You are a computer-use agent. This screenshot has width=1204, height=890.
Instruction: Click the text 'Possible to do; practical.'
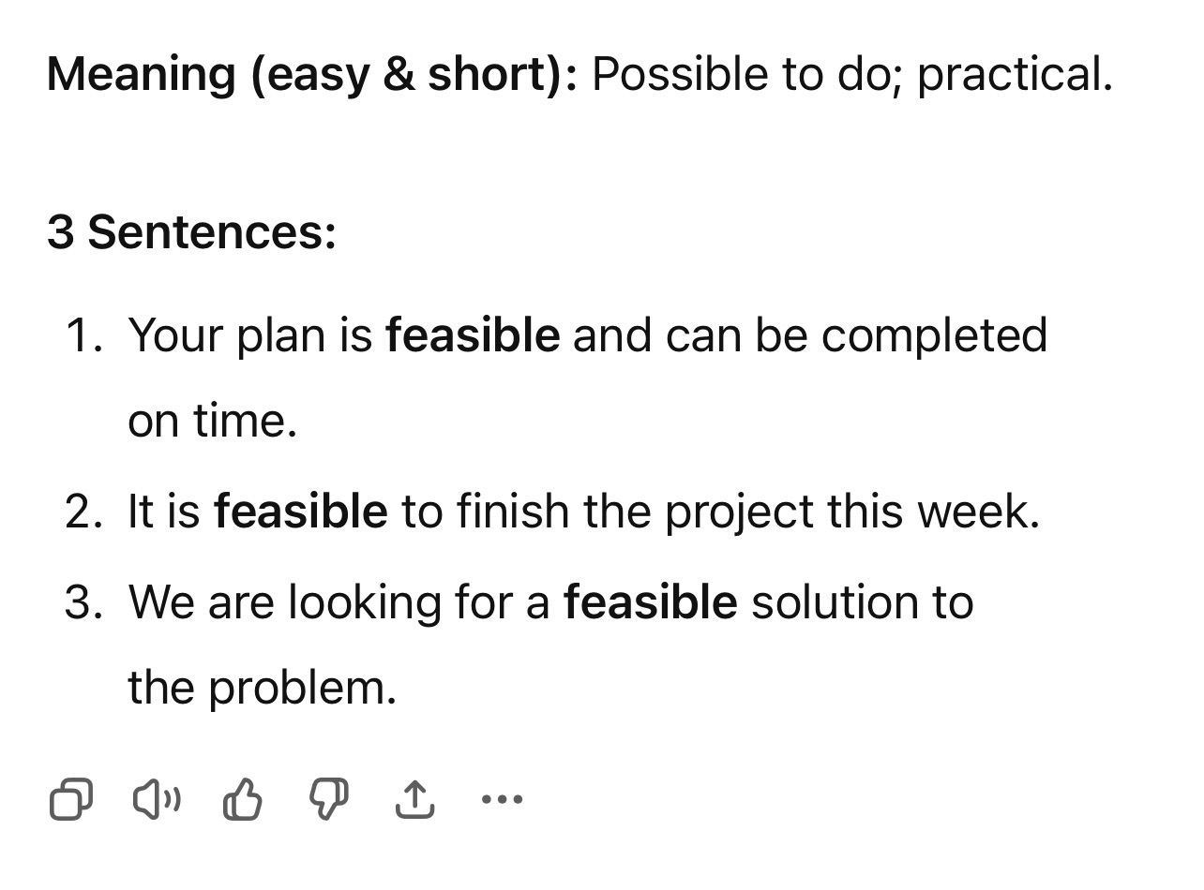(852, 75)
